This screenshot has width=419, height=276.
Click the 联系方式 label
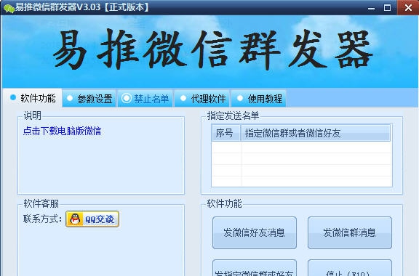[x=43, y=219]
